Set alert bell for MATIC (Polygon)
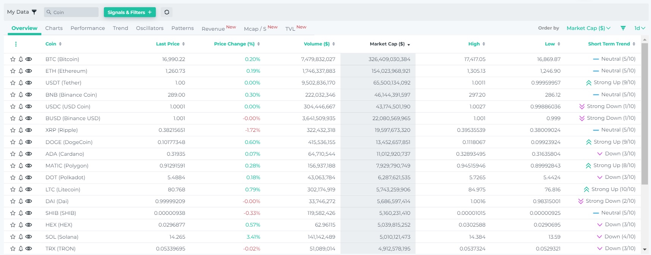Image resolution: width=651 pixels, height=255 pixels. (x=21, y=166)
